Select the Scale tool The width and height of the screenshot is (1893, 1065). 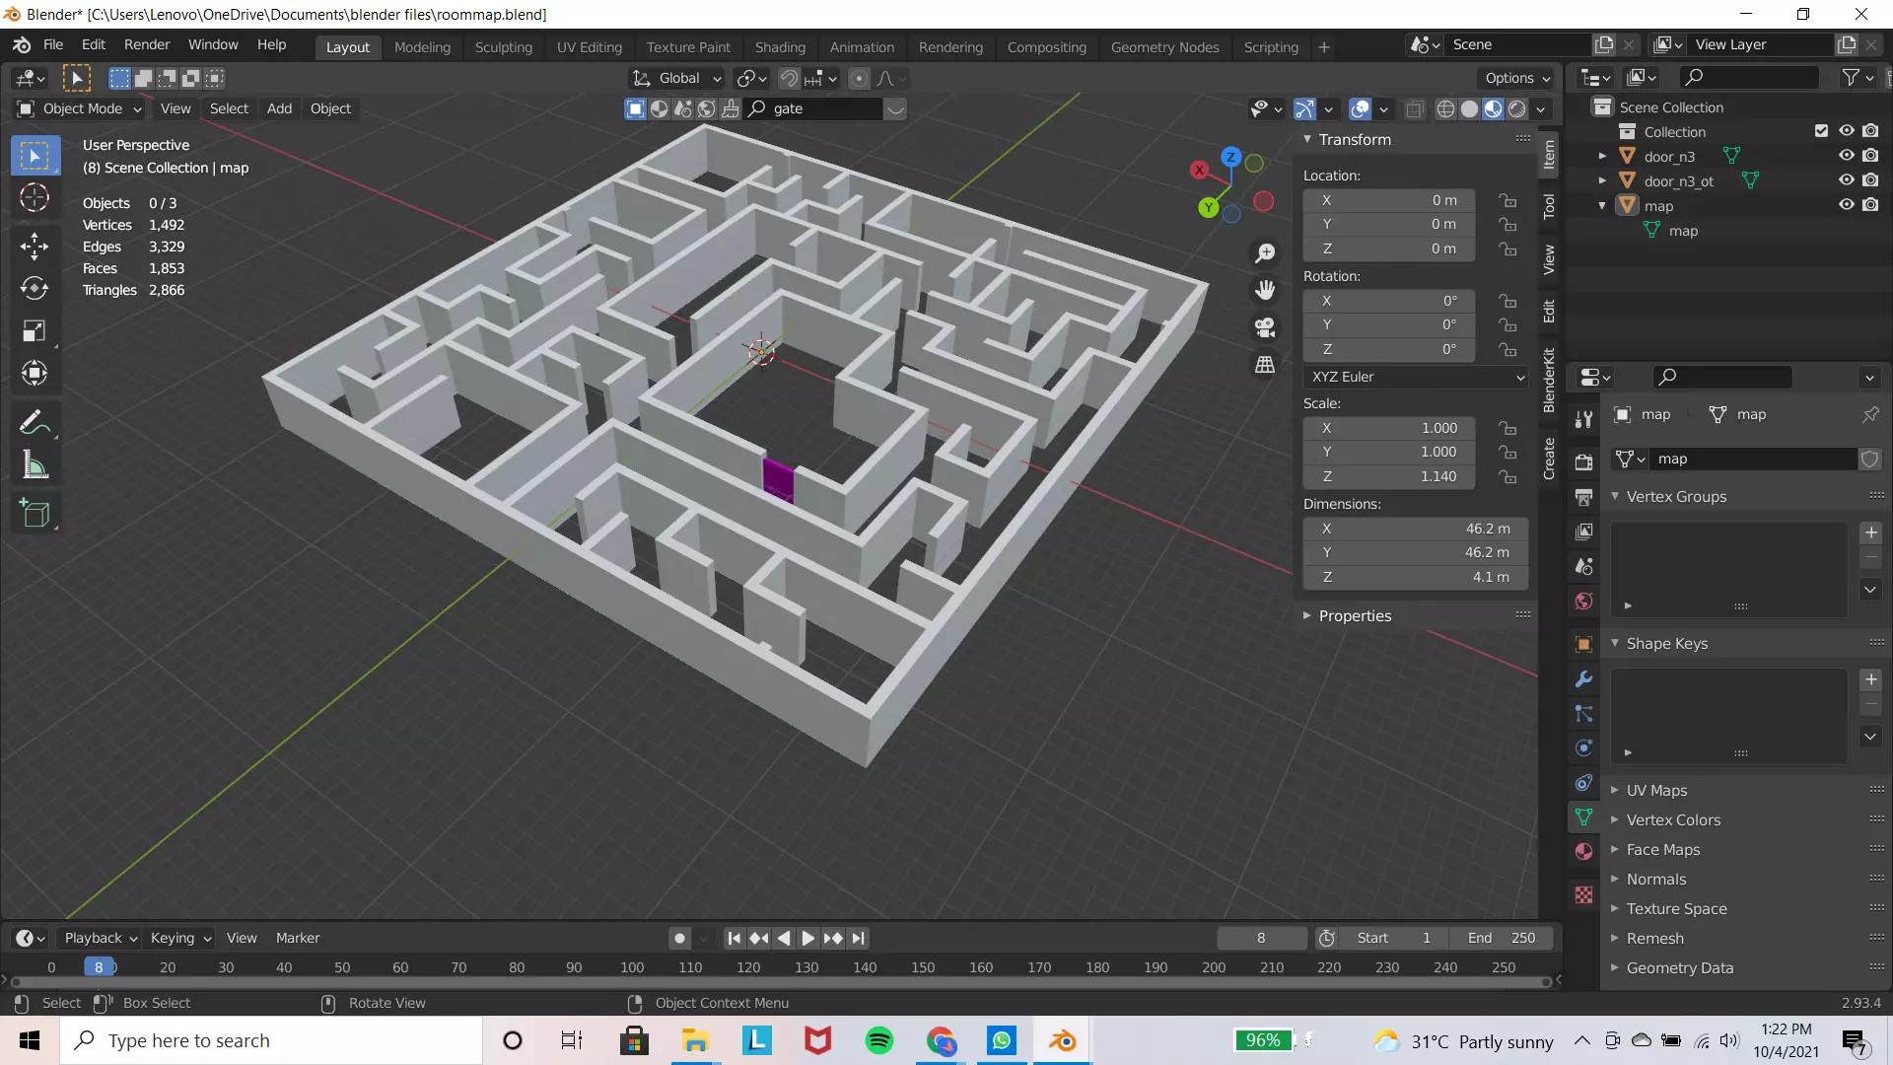click(x=35, y=330)
